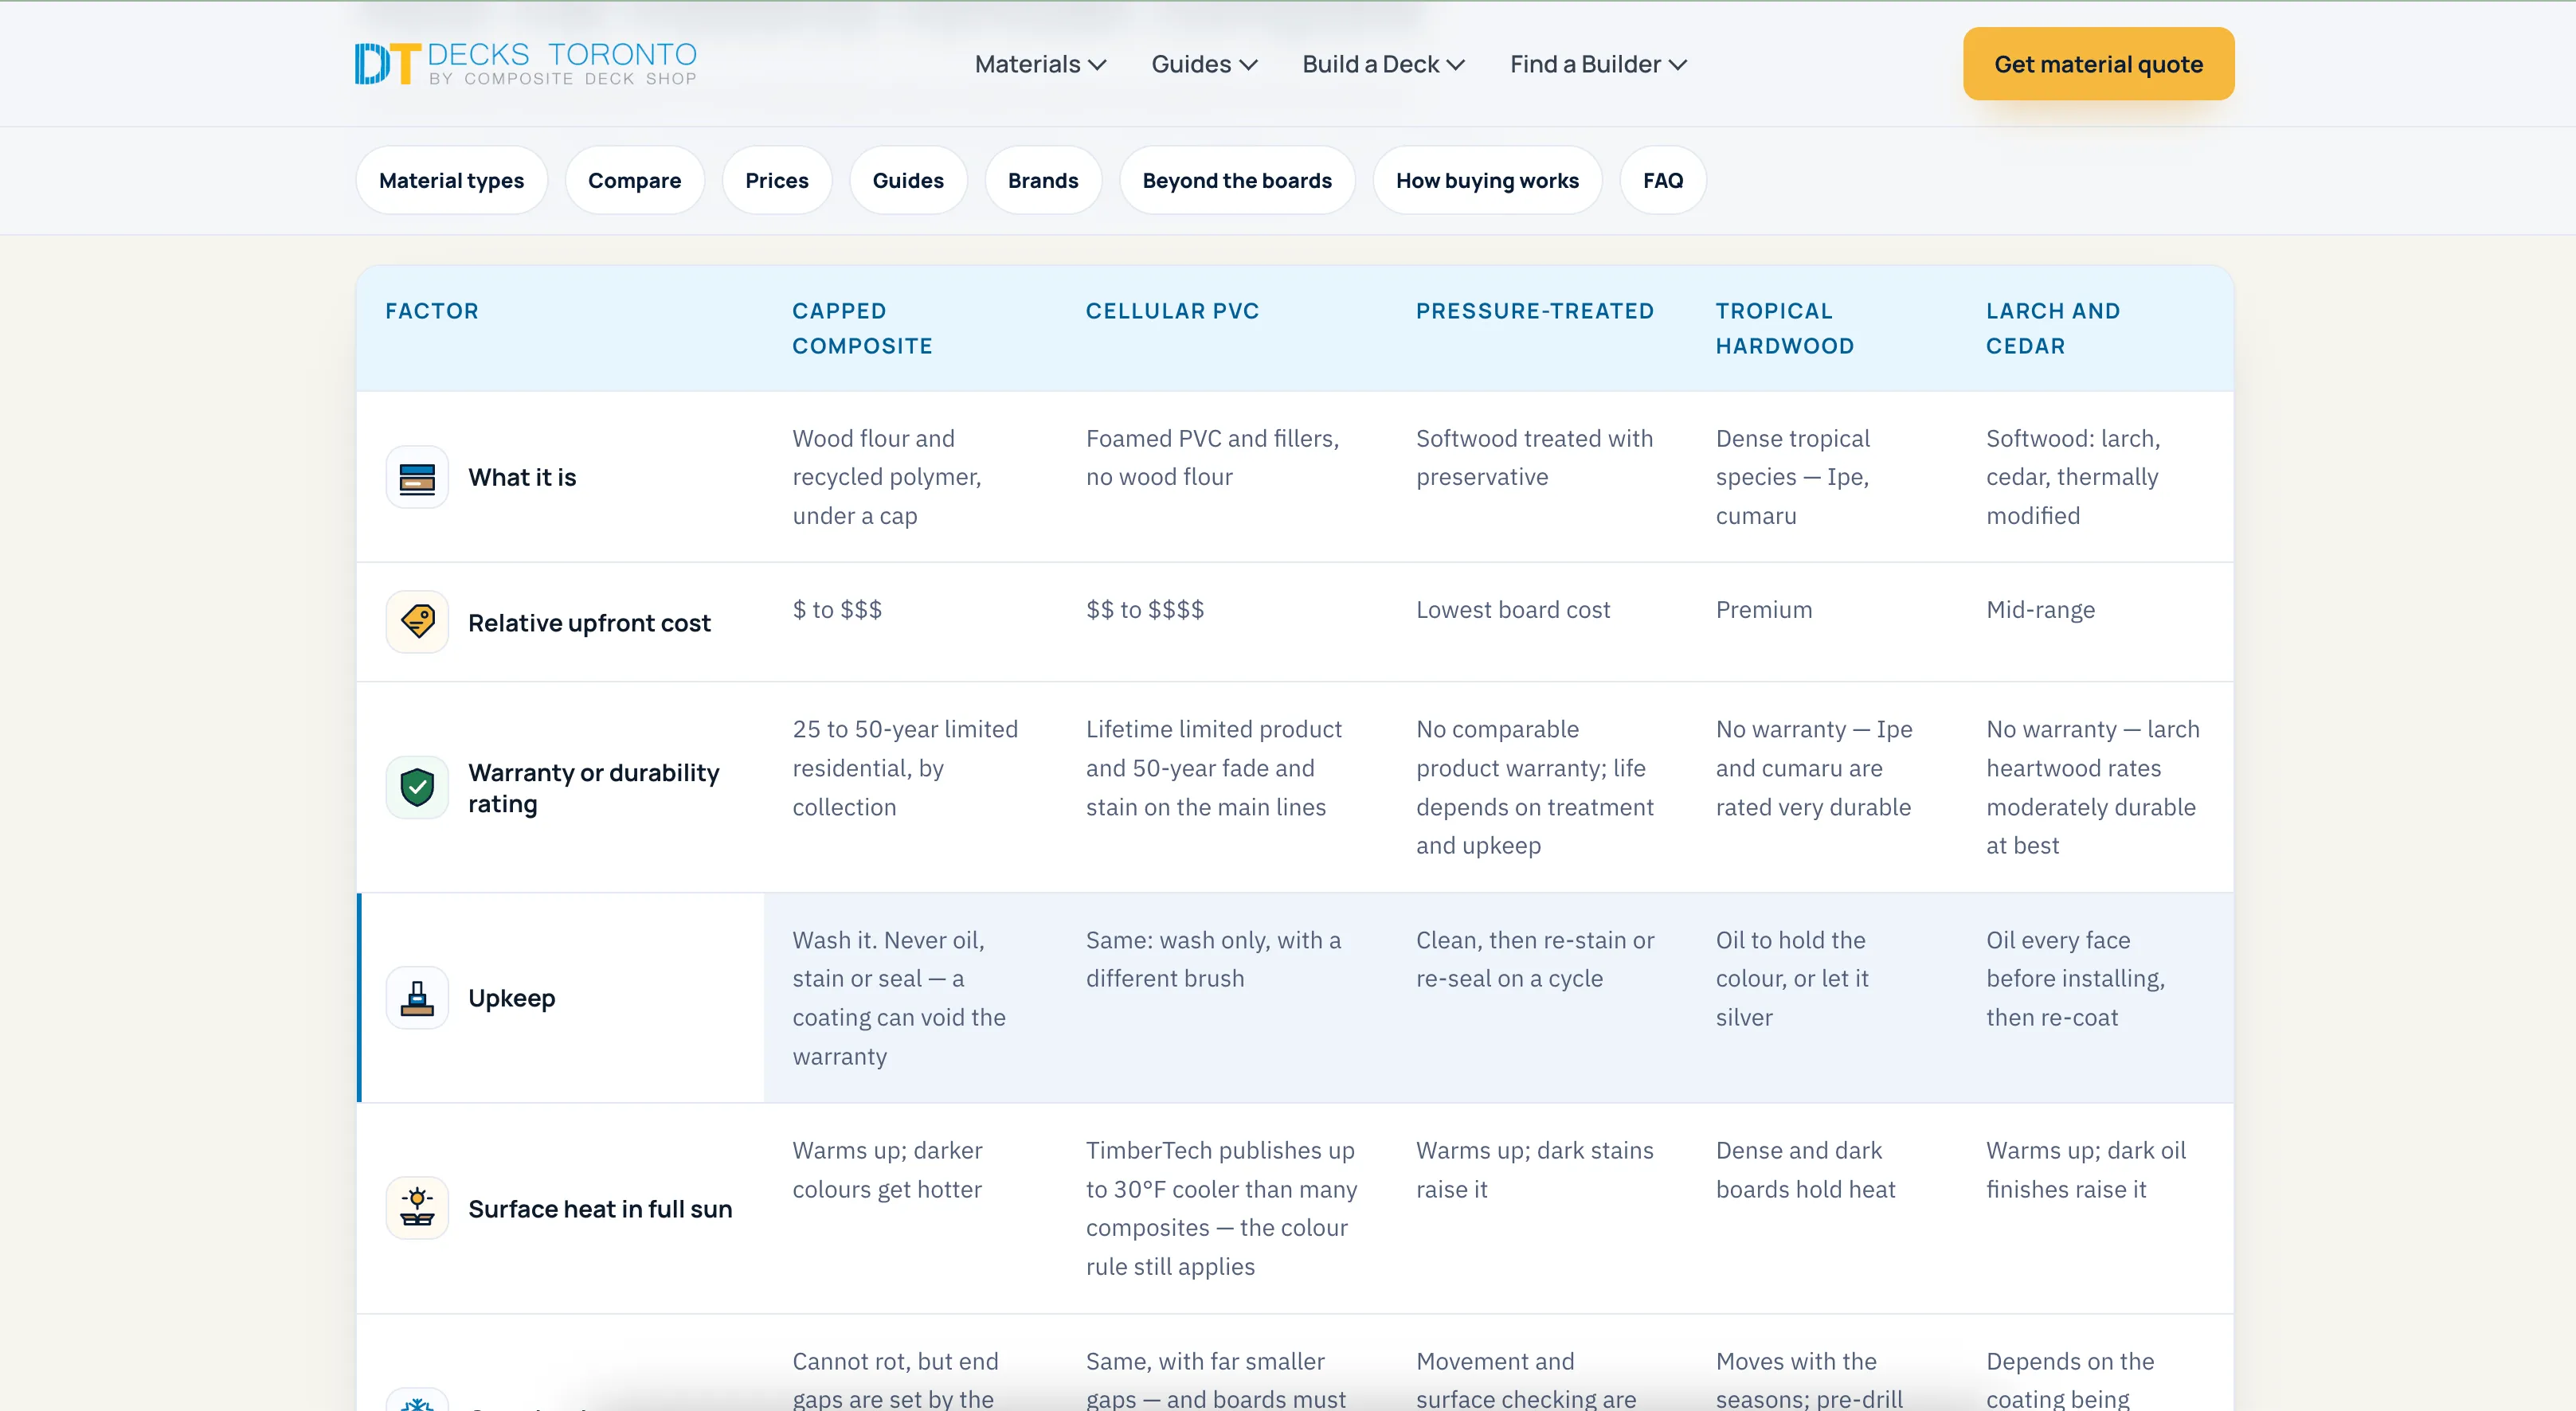Click the price tag icon for Relative upfront cost
This screenshot has width=2576, height=1411.
click(417, 622)
